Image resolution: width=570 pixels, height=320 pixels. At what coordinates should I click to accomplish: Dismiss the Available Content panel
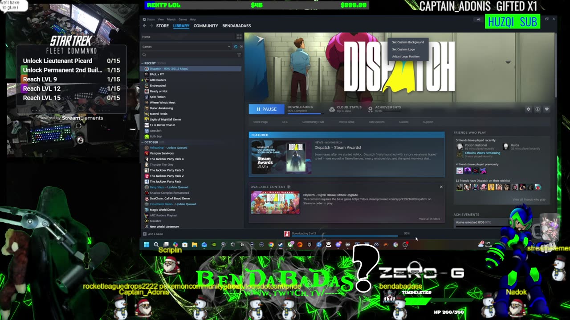(x=441, y=187)
